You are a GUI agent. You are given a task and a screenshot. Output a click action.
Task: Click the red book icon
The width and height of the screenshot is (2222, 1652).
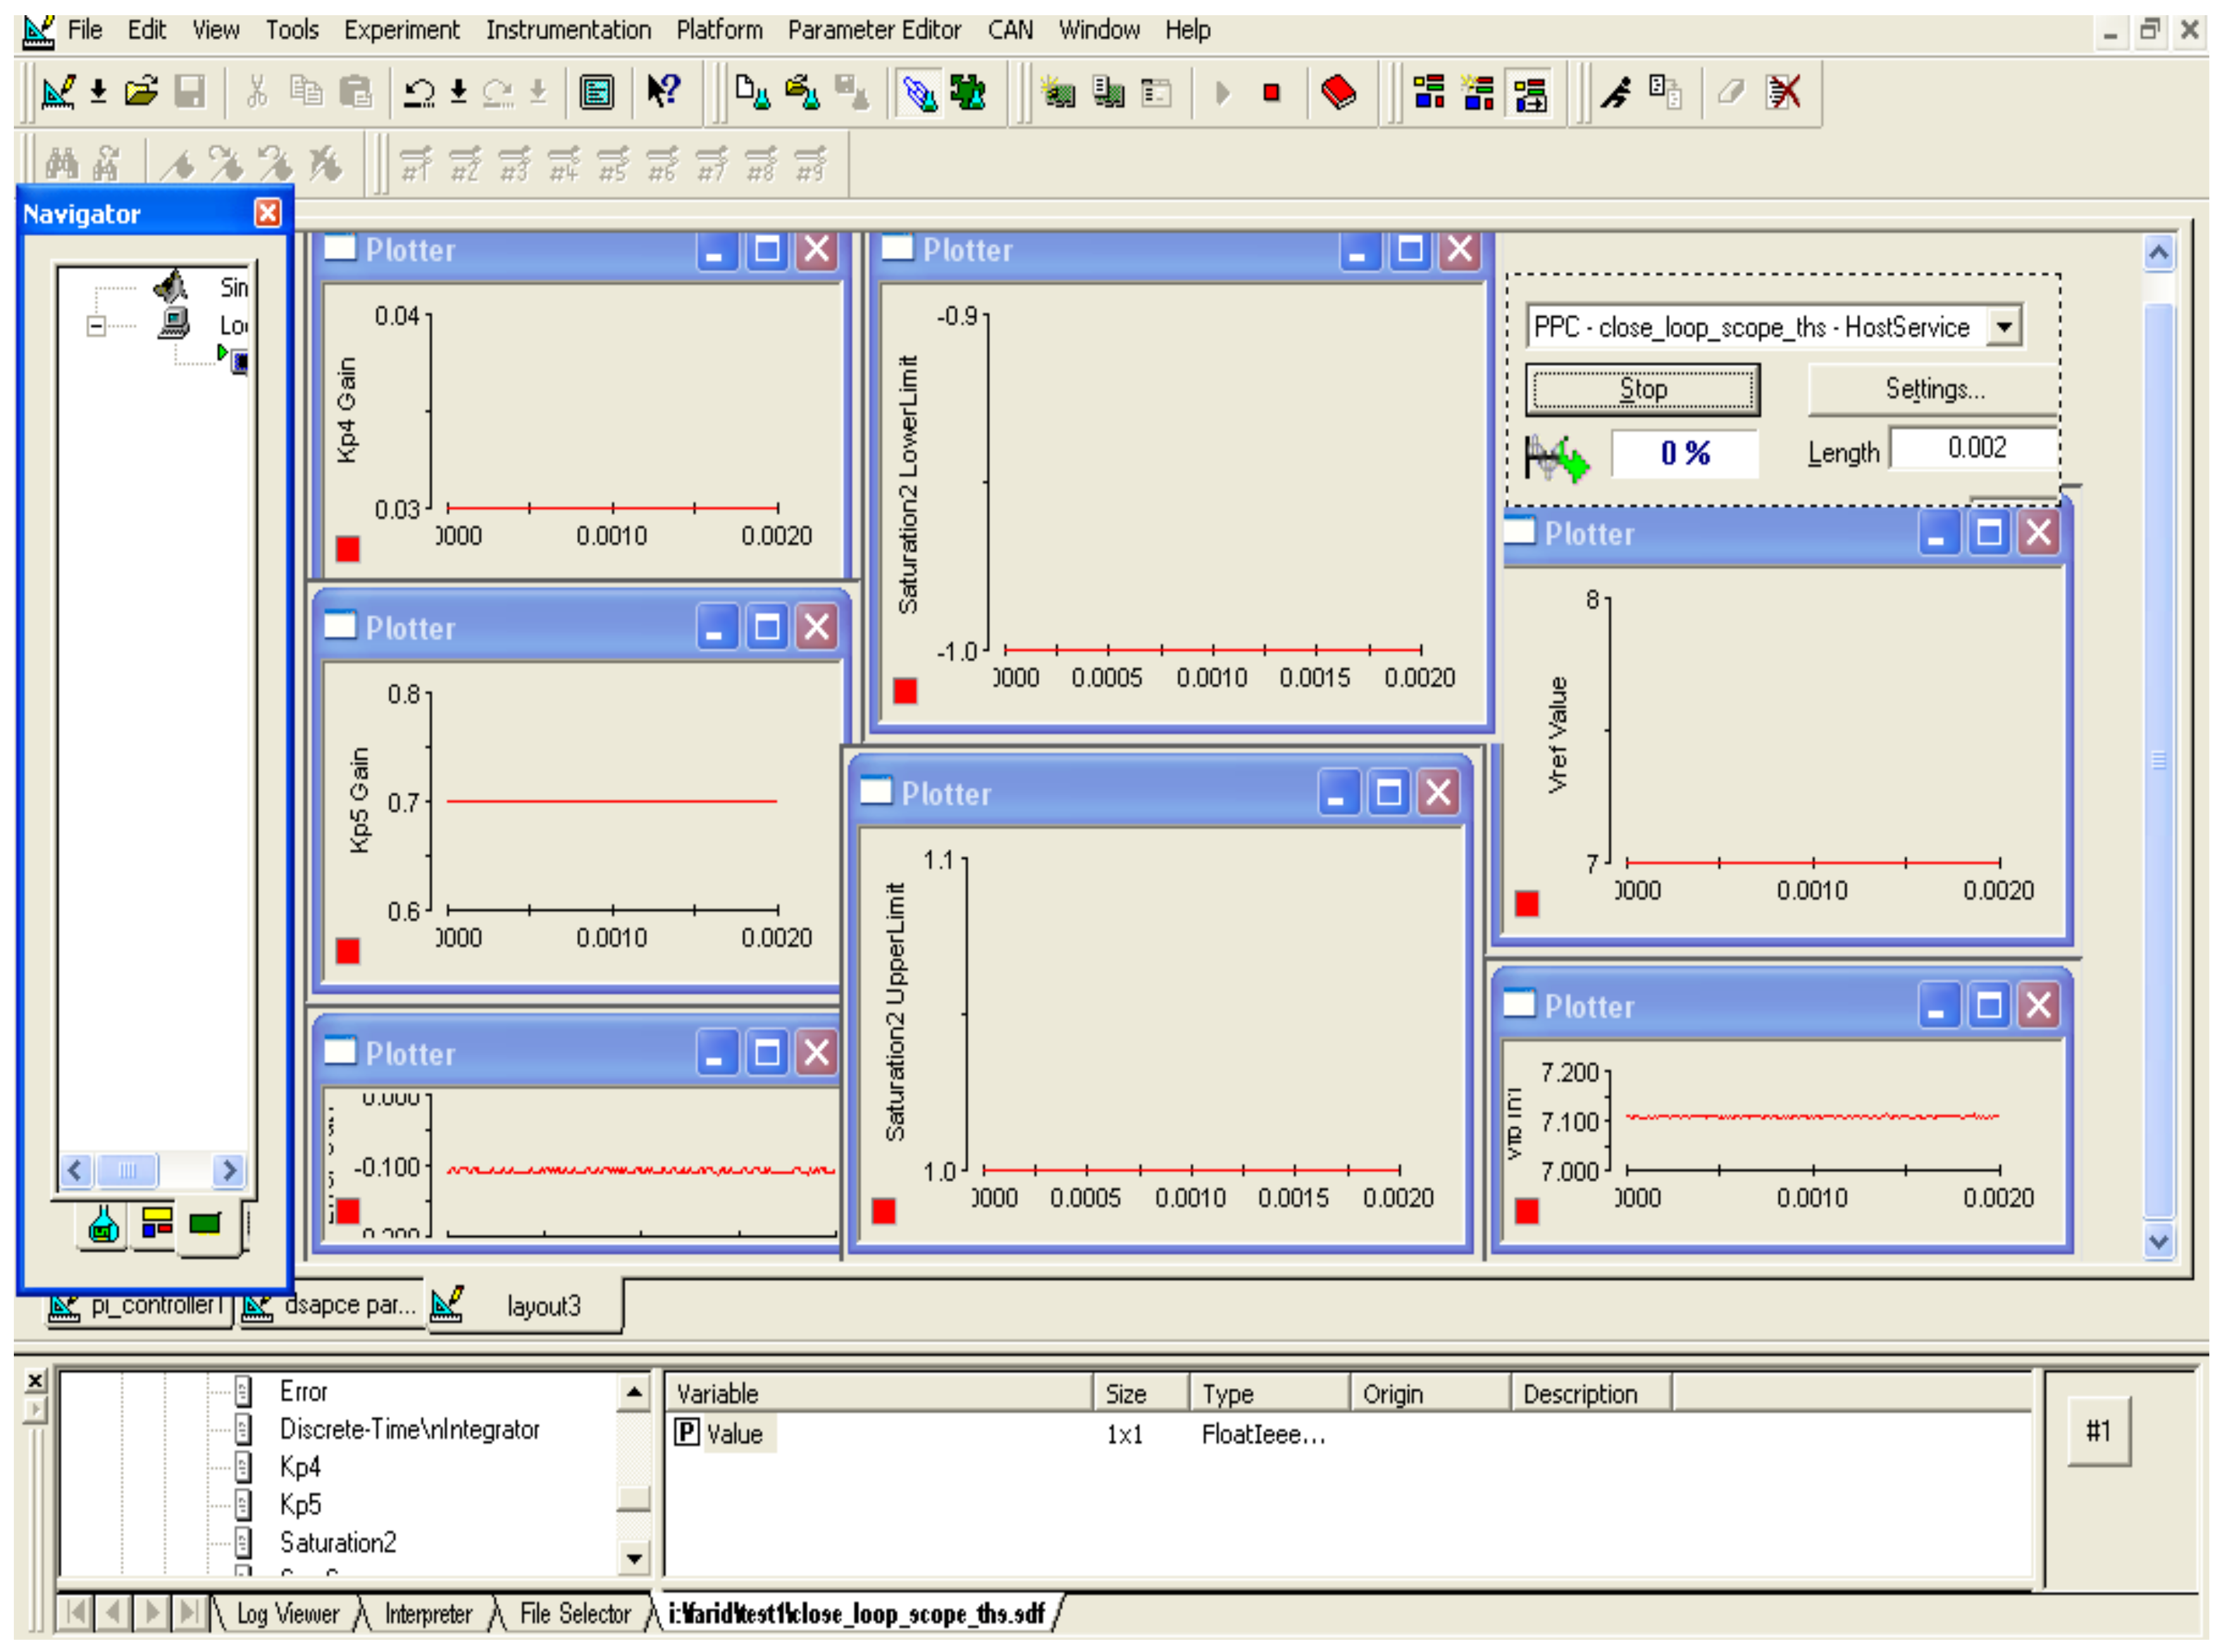click(1338, 93)
